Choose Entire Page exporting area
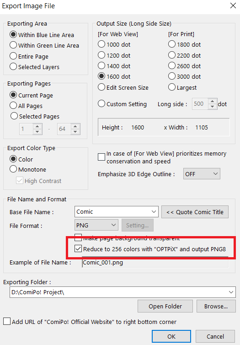 coord(13,56)
